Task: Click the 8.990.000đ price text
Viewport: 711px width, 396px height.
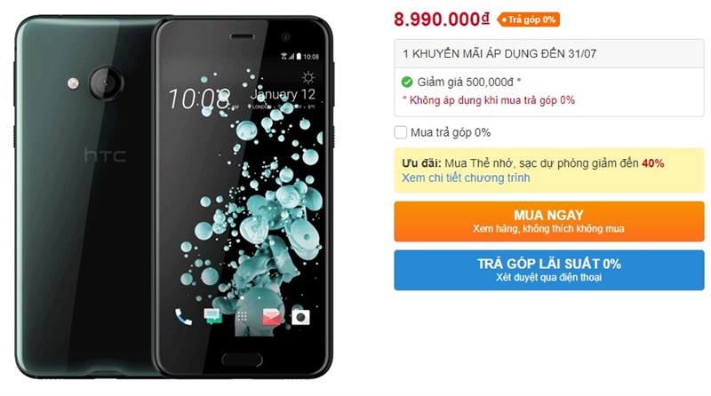Action: [x=442, y=19]
